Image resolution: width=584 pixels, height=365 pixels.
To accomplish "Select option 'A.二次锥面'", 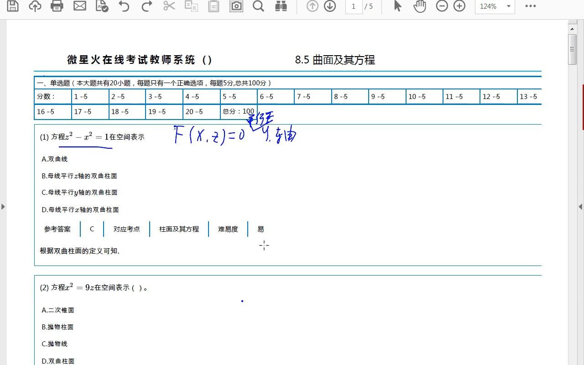I will (x=58, y=310).
